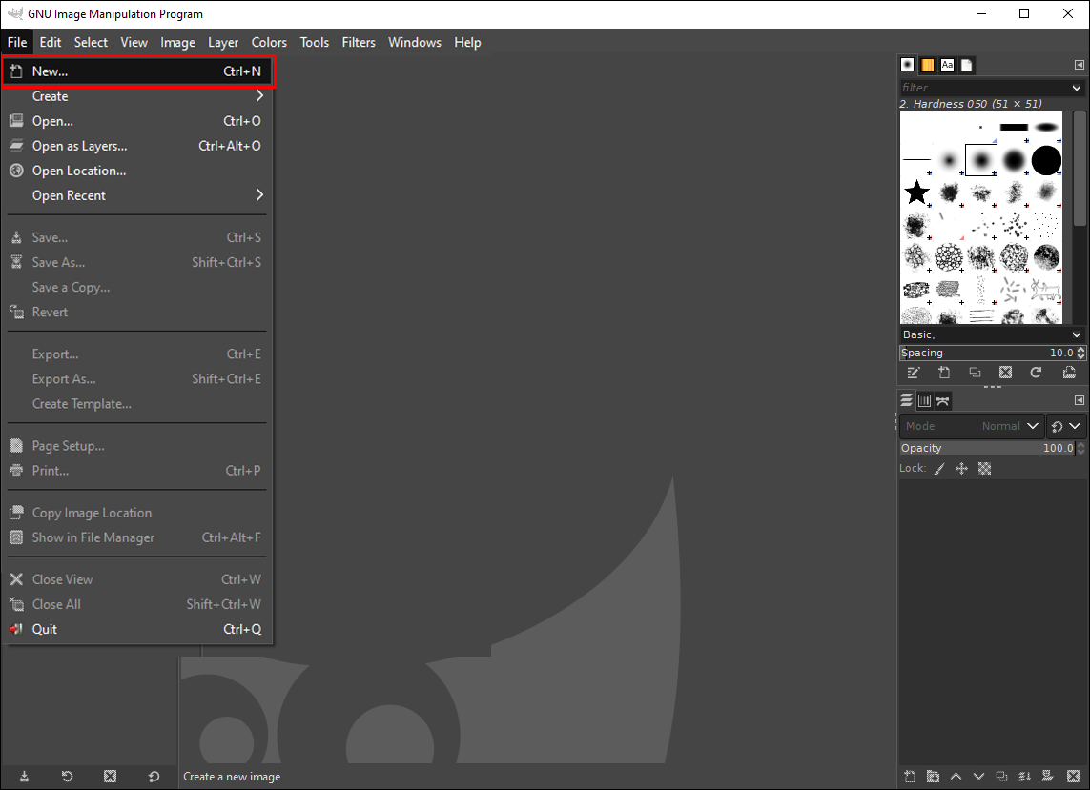Select the black star brush thumbnail
The width and height of the screenshot is (1090, 790).
(x=916, y=192)
